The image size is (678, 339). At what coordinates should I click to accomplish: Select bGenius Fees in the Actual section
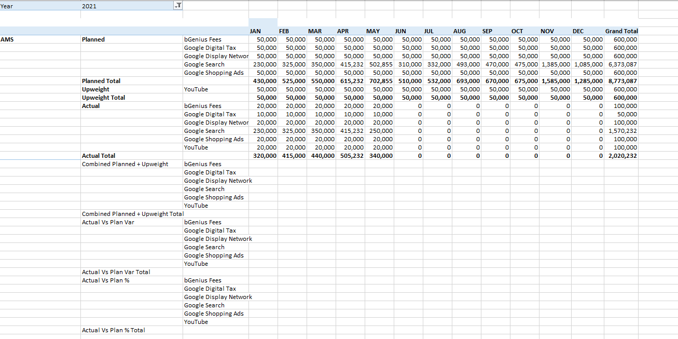pos(203,106)
